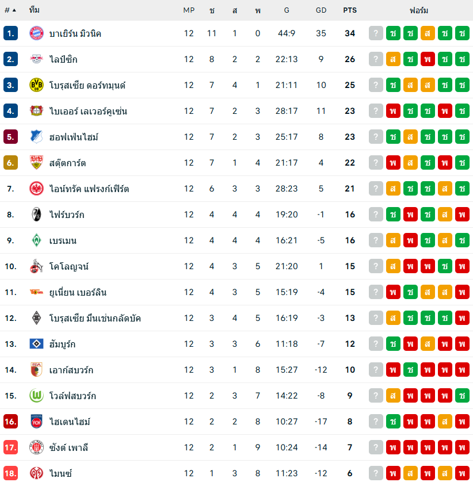Click Leipzig's red loss form badge
This screenshot has height=486, width=473.
(428, 59)
